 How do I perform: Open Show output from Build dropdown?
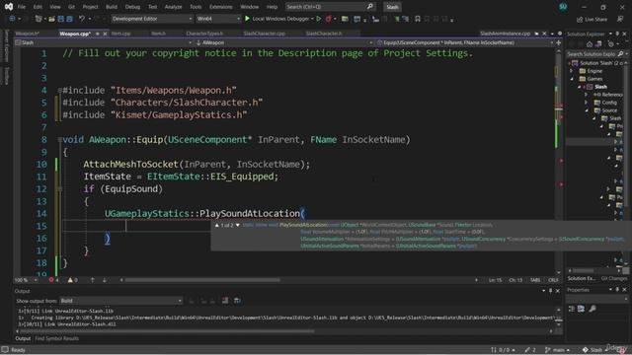pyautogui.click(x=120, y=301)
